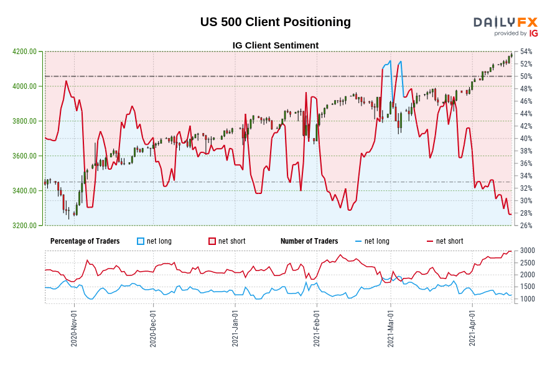Click the 2021-Jan-01 date label
Image resolution: width=560 pixels, height=373 pixels.
click(x=235, y=328)
